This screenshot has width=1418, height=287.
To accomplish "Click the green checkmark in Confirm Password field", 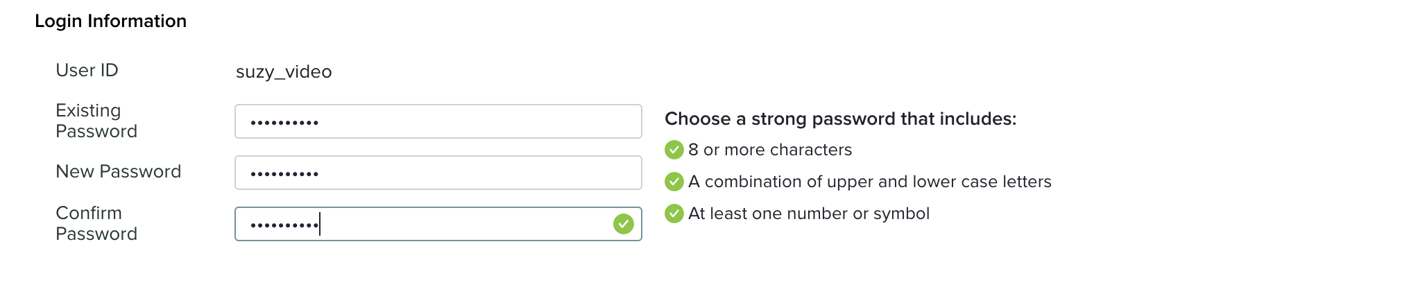I will (623, 224).
